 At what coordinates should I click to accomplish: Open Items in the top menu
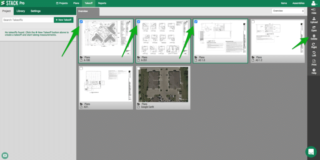tap(284, 3)
